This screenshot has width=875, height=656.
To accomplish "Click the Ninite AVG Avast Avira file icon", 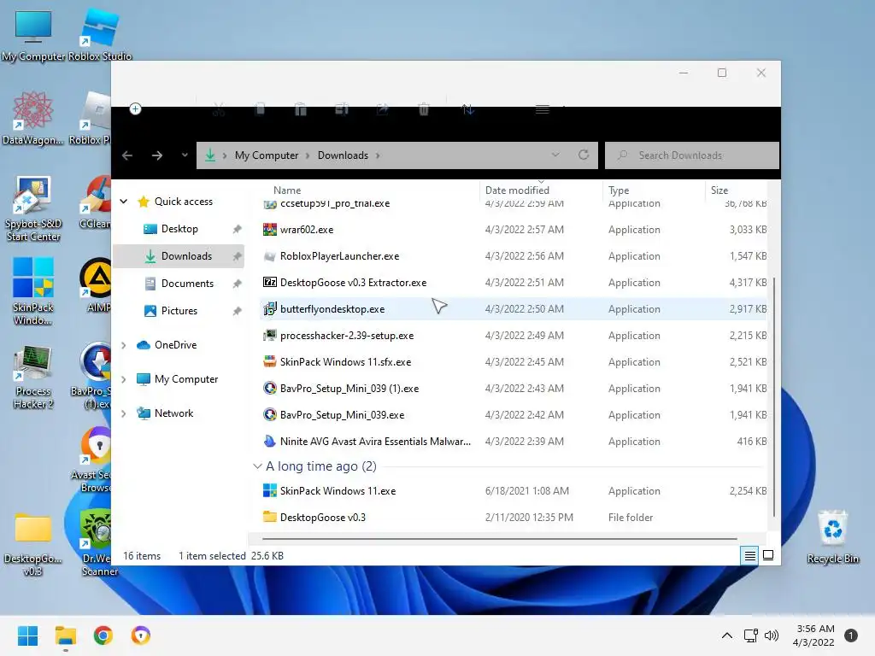I will [x=270, y=442].
